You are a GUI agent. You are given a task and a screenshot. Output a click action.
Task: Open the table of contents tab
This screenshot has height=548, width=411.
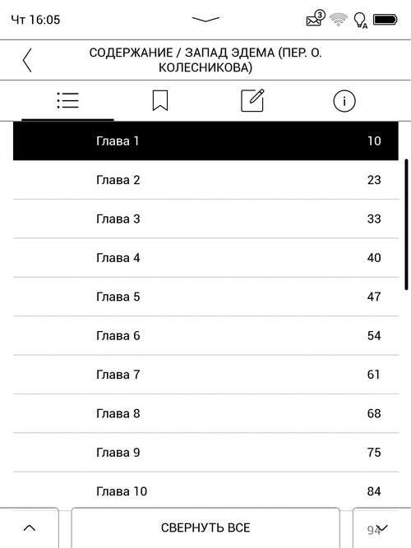[x=68, y=101]
